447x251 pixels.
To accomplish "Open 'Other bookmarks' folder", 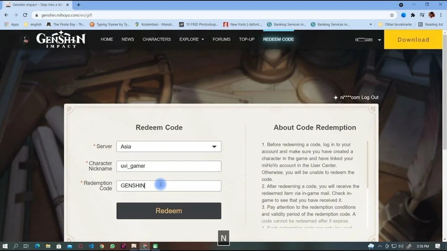I will (395, 24).
